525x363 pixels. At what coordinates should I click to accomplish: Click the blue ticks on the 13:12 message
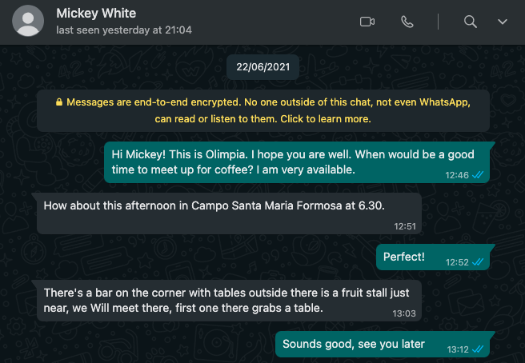point(478,349)
